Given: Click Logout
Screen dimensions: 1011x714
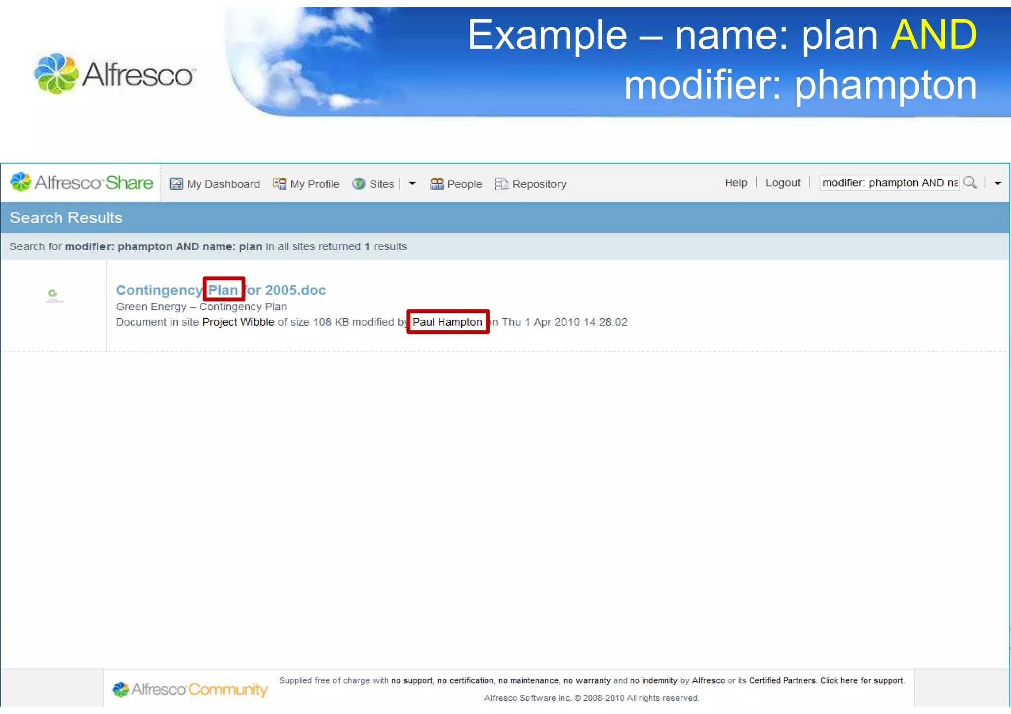Looking at the screenshot, I should click(783, 183).
